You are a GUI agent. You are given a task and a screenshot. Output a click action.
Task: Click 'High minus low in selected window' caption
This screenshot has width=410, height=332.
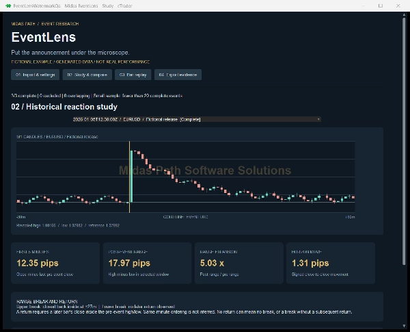[139, 274]
